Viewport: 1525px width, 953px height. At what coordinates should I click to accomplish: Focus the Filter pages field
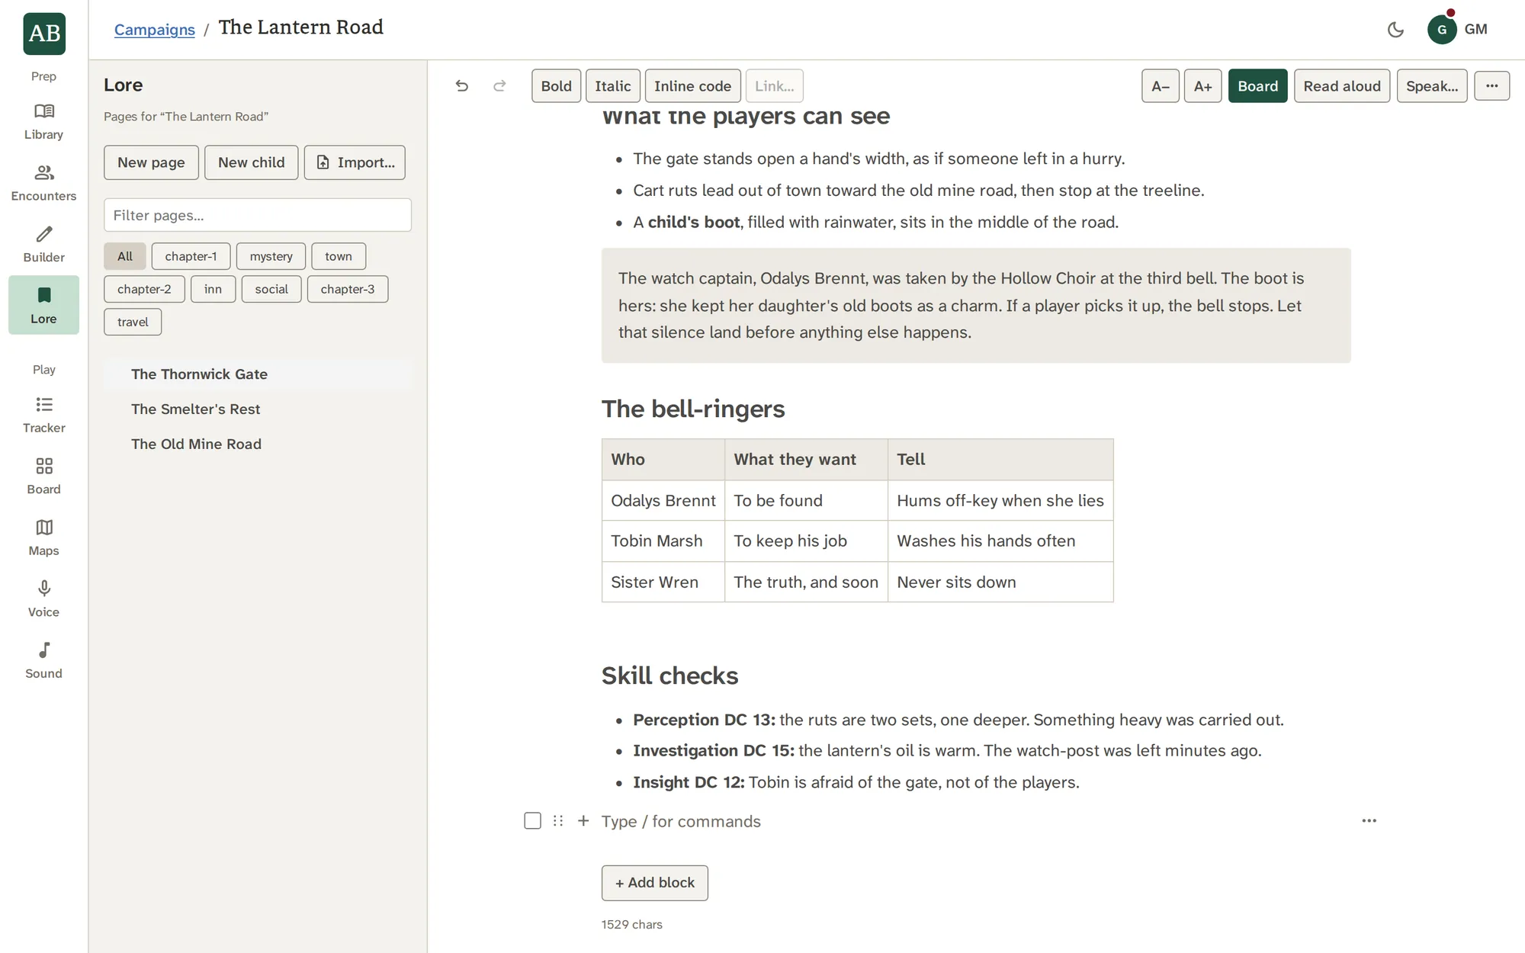click(258, 215)
